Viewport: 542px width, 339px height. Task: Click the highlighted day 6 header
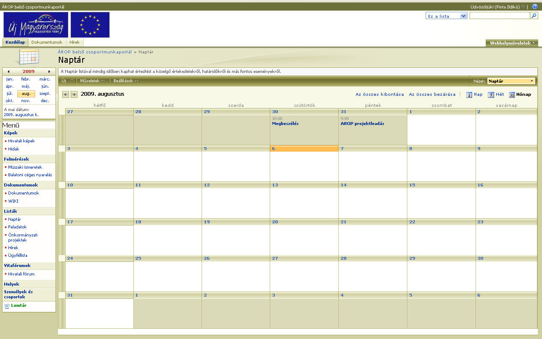tap(304, 148)
